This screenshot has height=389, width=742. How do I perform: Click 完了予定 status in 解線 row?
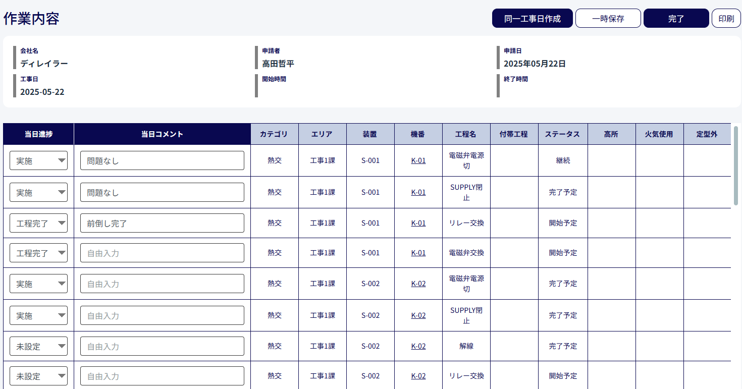click(x=563, y=346)
